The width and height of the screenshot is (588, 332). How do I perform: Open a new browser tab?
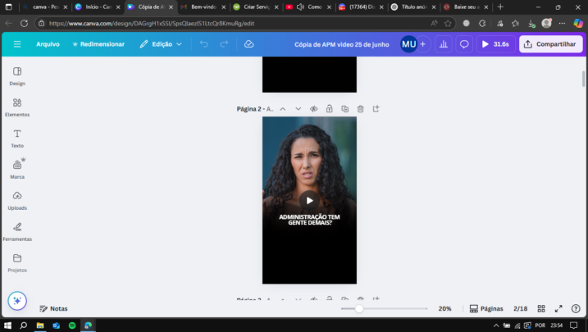[500, 7]
